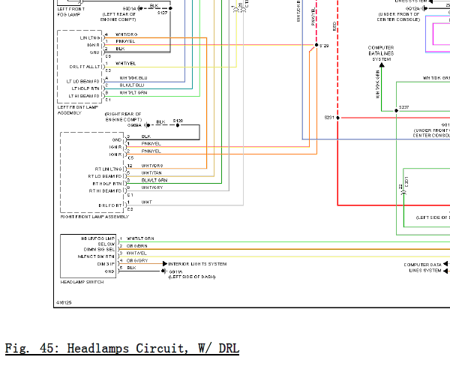450x378 pixels.
Task: Select diagram number 416125
Action: [x=64, y=302]
